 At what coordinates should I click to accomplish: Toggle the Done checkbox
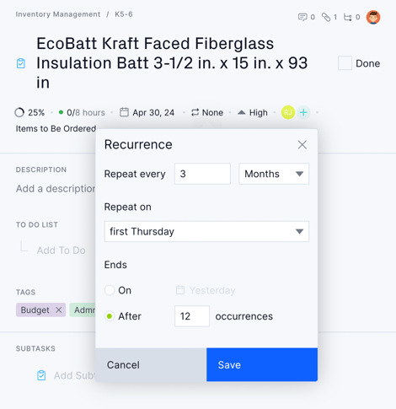(x=345, y=63)
